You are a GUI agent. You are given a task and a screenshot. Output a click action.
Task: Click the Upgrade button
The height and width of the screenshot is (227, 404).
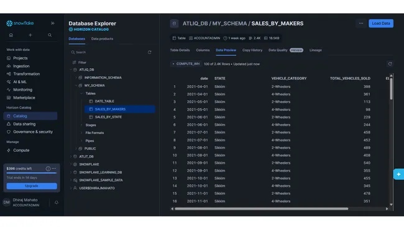pyautogui.click(x=32, y=186)
